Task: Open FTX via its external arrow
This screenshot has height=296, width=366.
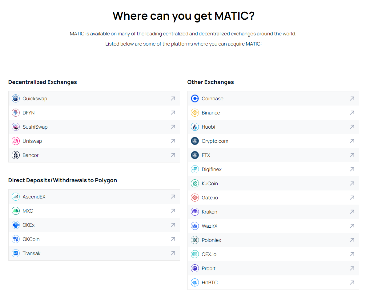Action: (352, 155)
